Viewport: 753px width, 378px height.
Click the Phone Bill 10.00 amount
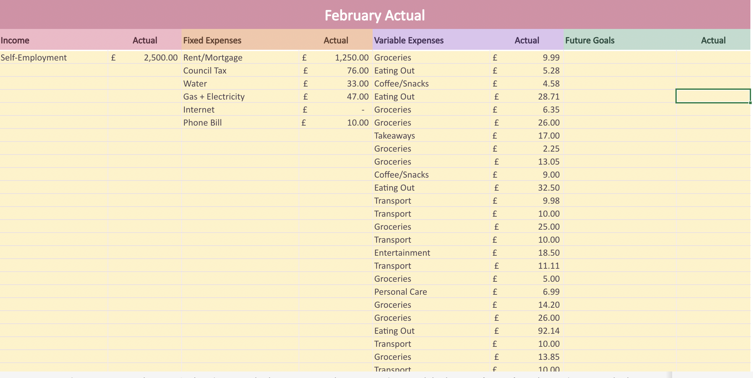336,123
